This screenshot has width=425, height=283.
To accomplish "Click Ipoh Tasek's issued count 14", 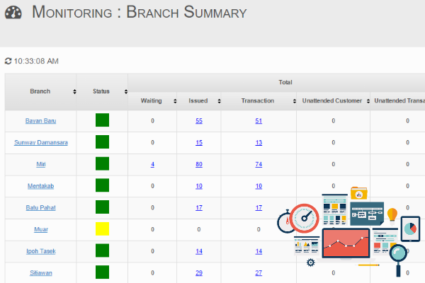I will click(199, 251).
